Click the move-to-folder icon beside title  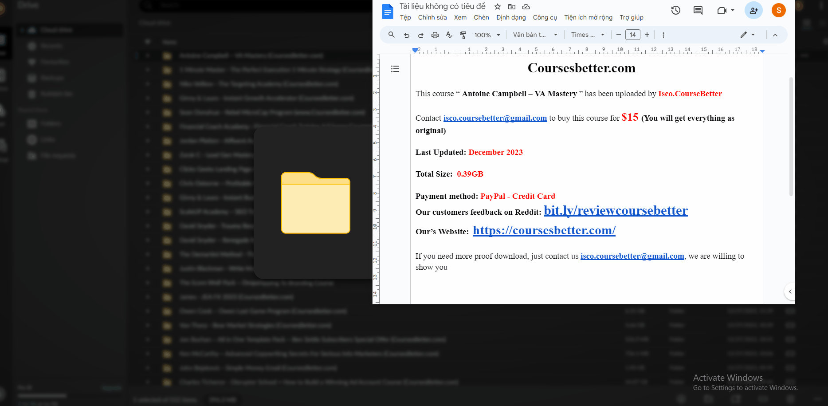512,7
